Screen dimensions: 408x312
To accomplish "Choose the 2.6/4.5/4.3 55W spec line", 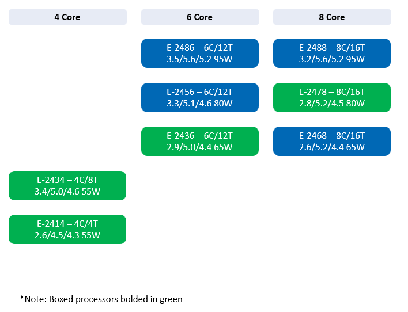I will 67,235.
